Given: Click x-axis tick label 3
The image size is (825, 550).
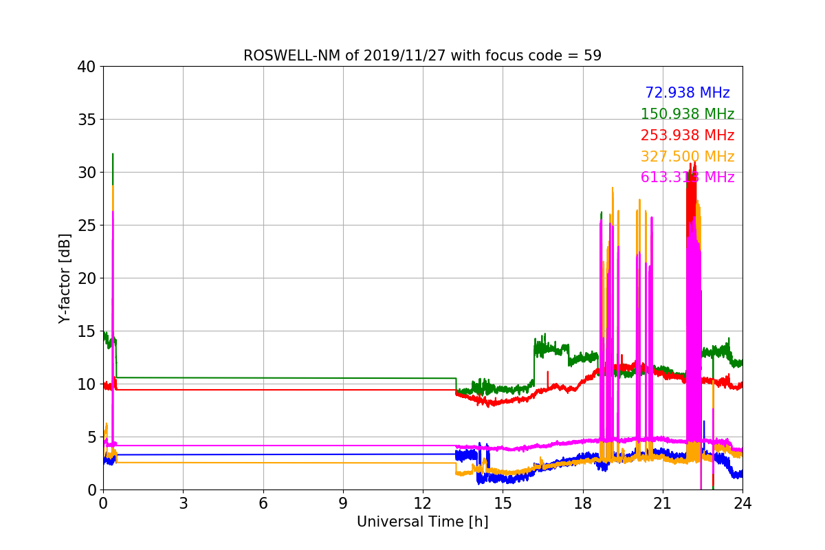Looking at the screenshot, I should [x=183, y=503].
